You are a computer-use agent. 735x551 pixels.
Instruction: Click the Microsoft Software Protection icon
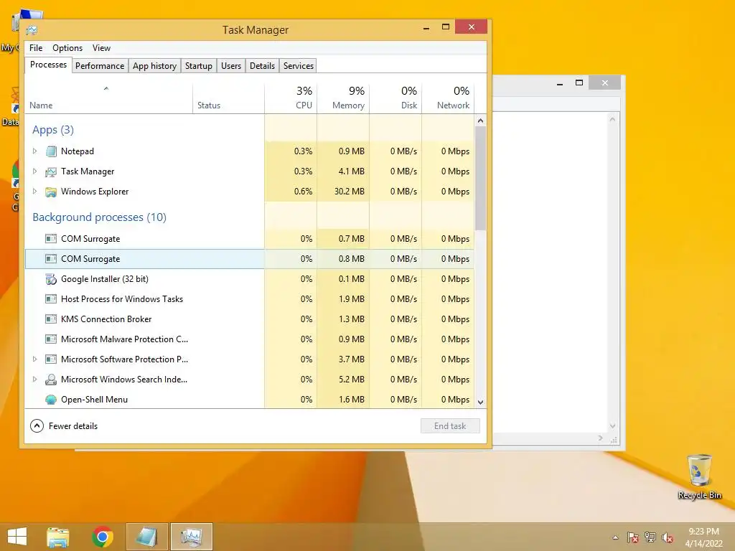pyautogui.click(x=51, y=359)
